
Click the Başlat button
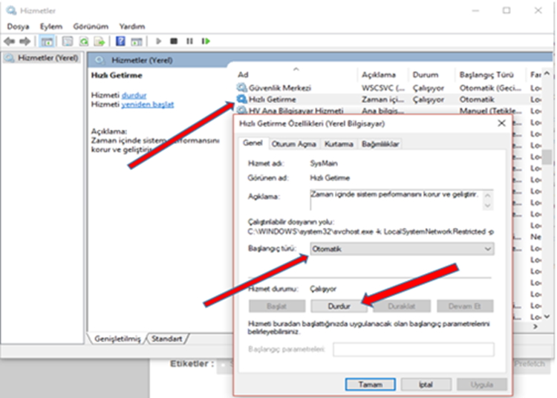coord(277,306)
